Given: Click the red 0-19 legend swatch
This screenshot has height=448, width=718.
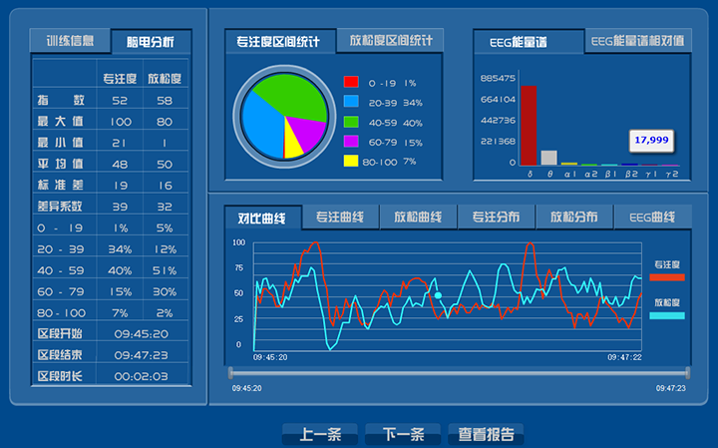Looking at the screenshot, I should pos(351,82).
